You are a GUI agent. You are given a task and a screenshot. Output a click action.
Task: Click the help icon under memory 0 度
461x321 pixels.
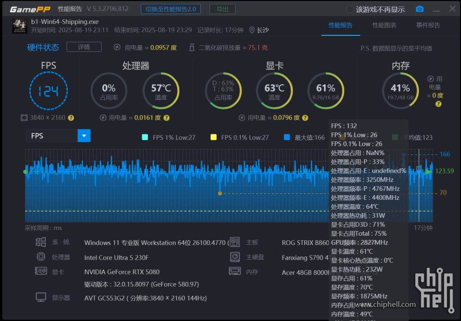tap(438, 104)
